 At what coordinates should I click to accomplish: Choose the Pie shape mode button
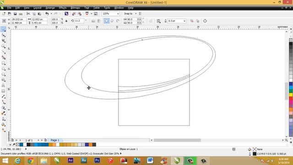point(112,21)
